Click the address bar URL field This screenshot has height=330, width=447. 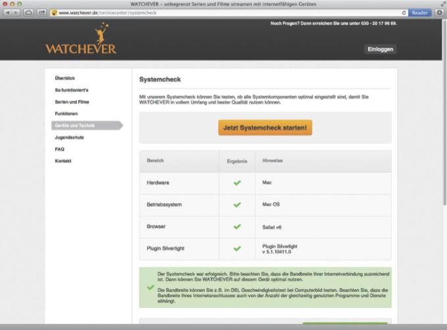pyautogui.click(x=229, y=13)
